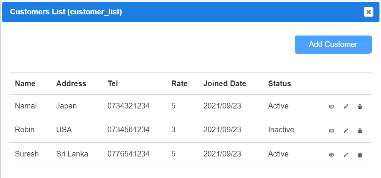Open comment icon for Suresh row
Viewport: 381px width, 178px height.
coord(331,155)
